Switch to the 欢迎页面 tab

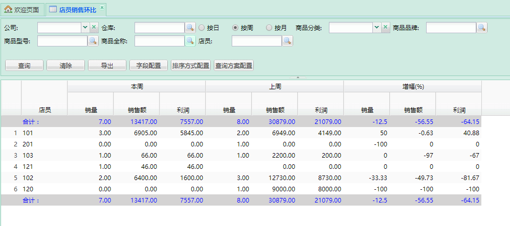[22, 10]
